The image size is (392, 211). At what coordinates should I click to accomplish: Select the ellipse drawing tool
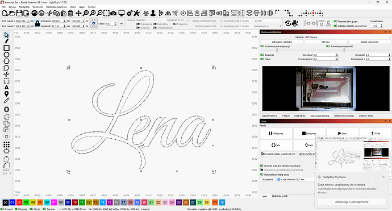point(6,55)
